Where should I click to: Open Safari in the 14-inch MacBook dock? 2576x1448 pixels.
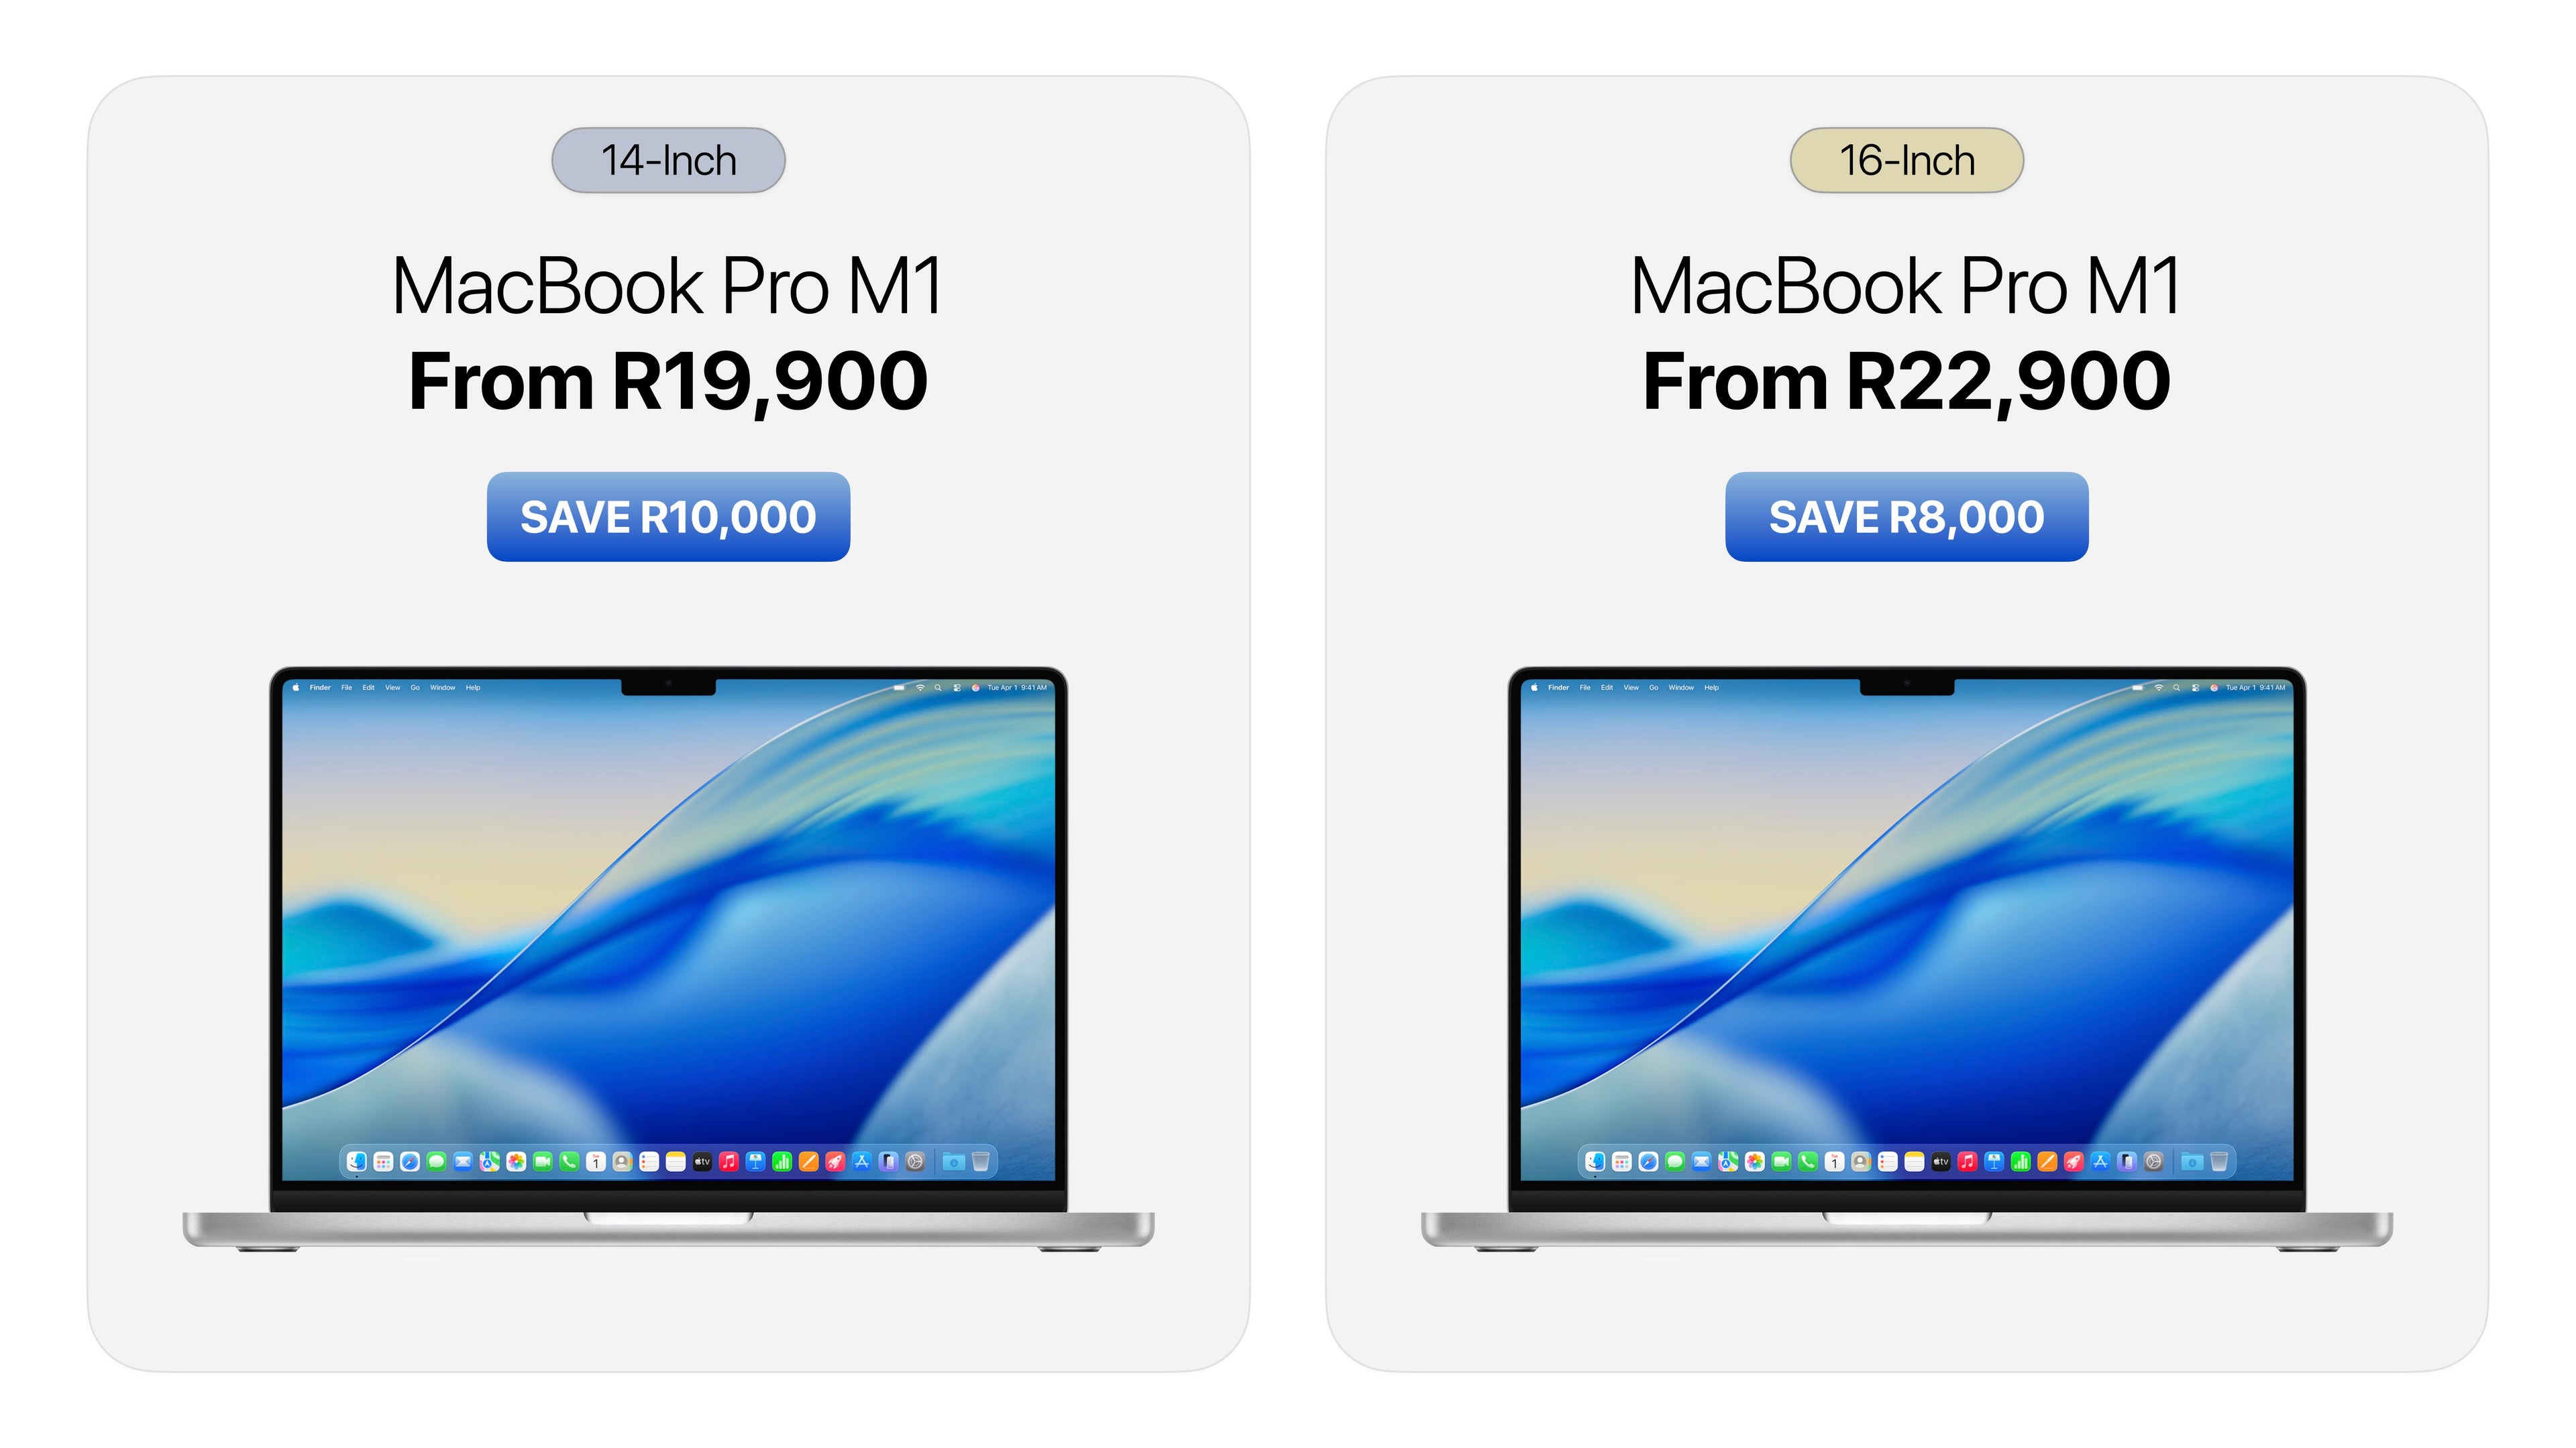pos(410,1161)
